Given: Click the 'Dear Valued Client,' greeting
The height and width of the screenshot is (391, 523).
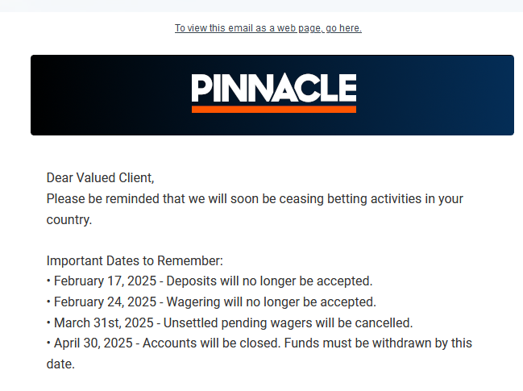Looking at the screenshot, I should point(101,178).
